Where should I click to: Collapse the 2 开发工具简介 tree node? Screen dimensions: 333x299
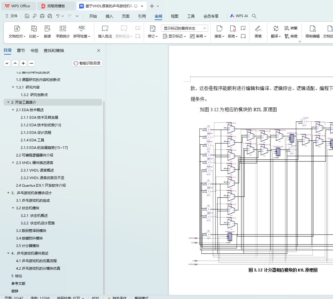8,102
